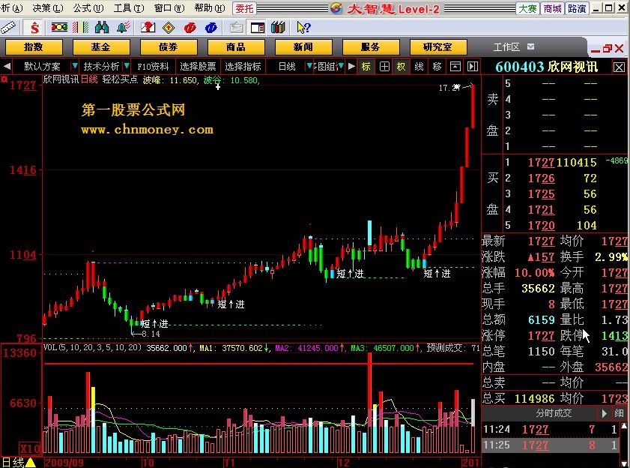Screen dimensions: 630x468
Task: Click the 路演 roadshow button
Action: coord(577,8)
